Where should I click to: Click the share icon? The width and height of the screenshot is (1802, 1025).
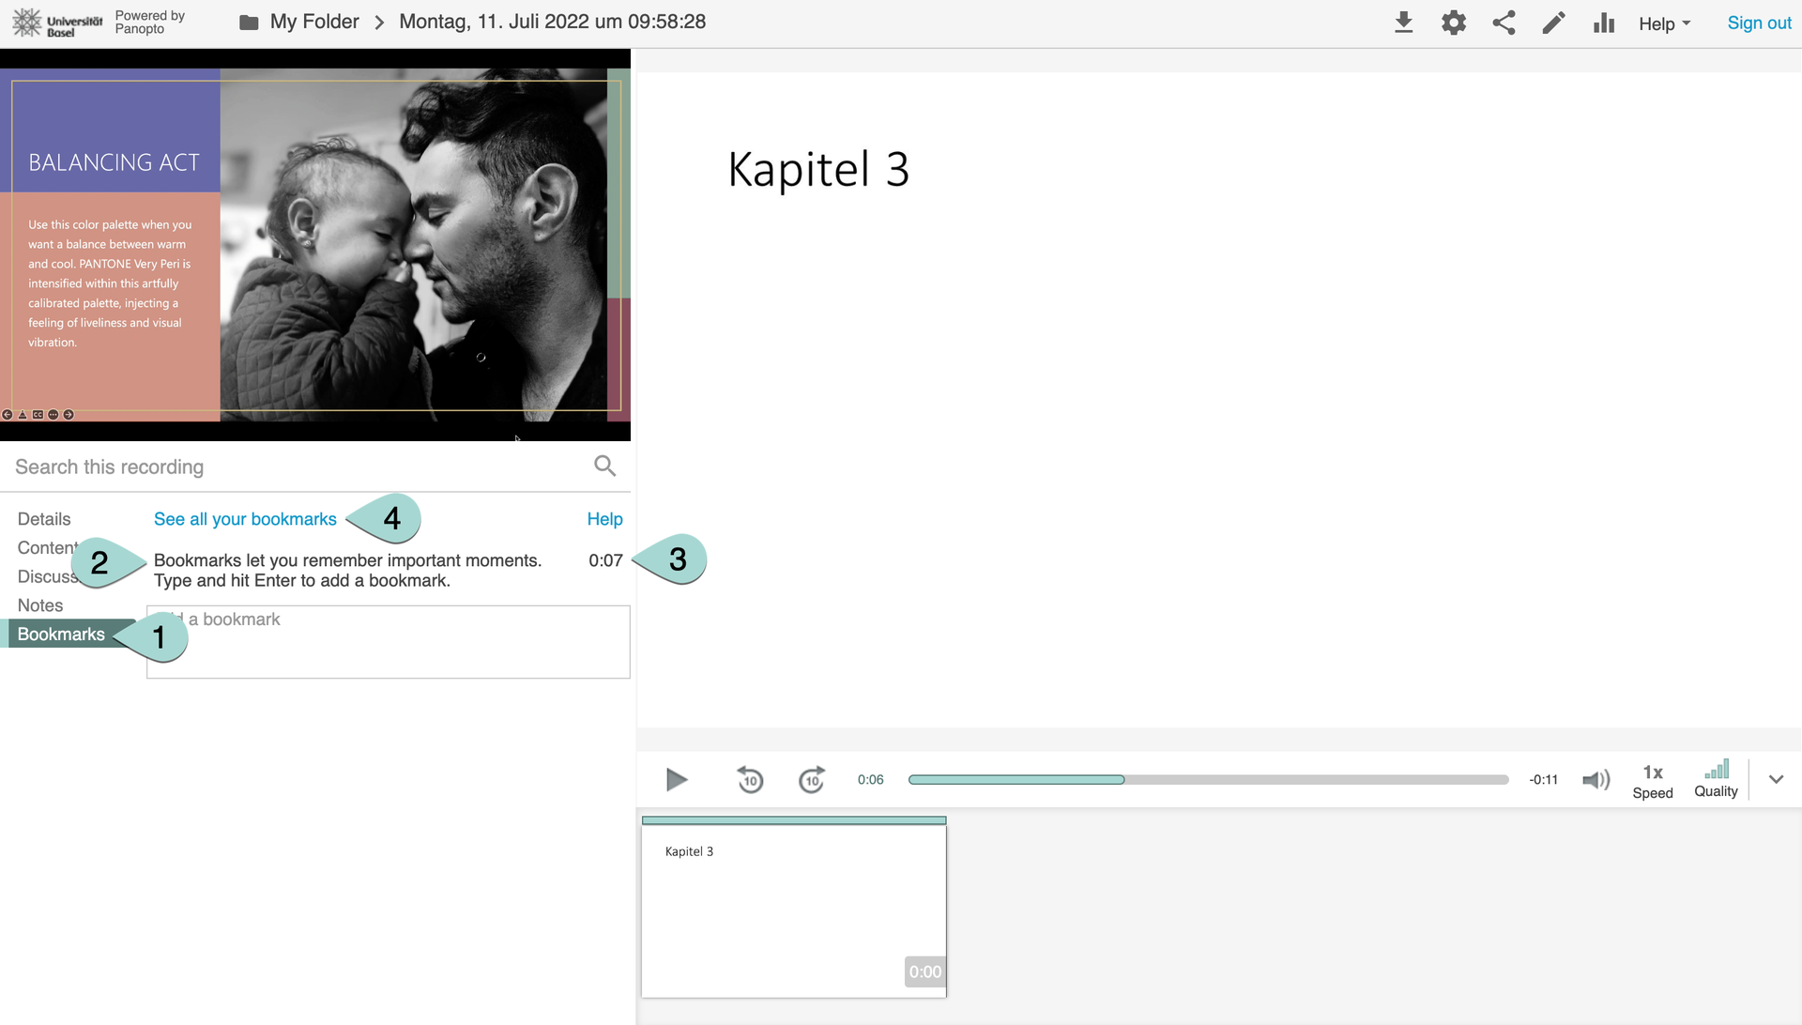tap(1504, 23)
